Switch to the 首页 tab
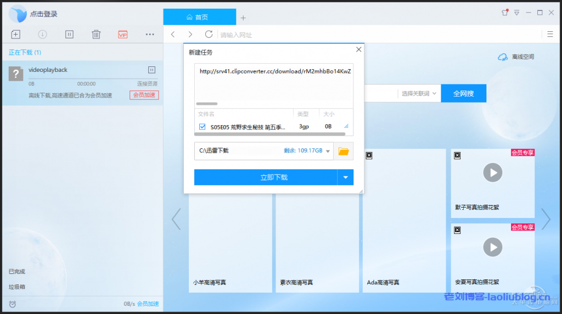 [199, 17]
